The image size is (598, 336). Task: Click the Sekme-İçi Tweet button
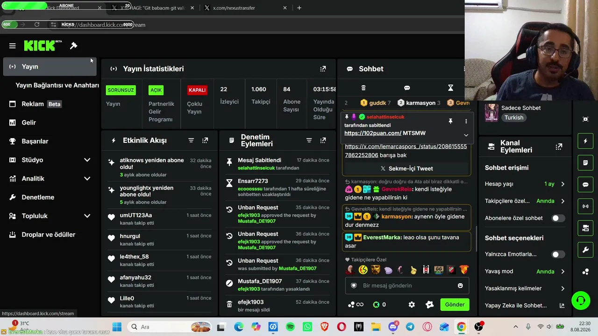coord(406,168)
